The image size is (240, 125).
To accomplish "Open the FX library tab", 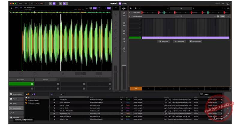I will (x=16, y=113).
